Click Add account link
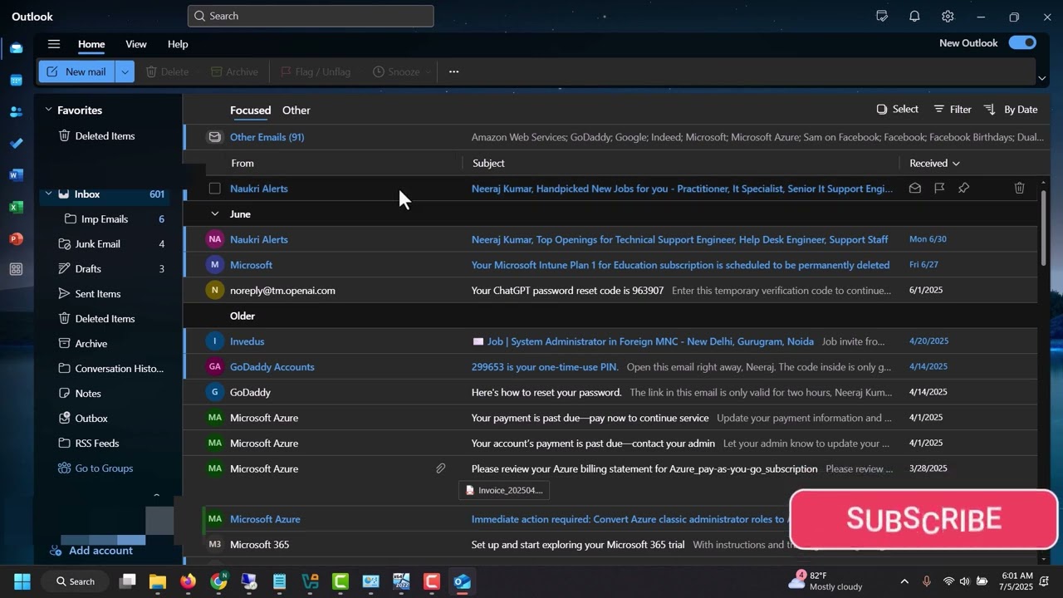The image size is (1063, 598). 91,551
